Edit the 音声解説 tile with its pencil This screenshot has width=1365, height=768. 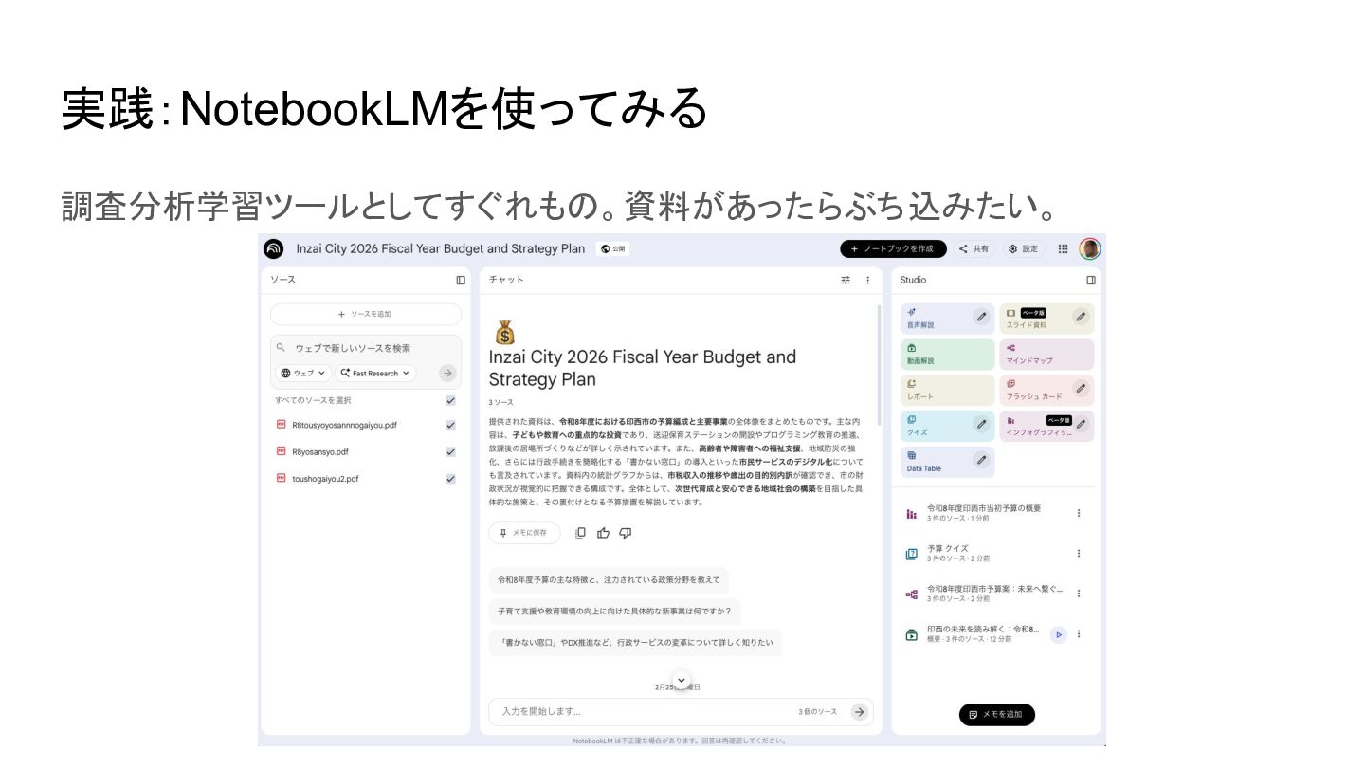coord(982,317)
